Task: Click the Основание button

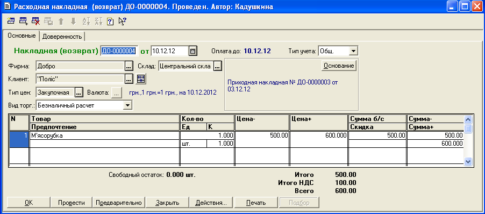Action: tap(339, 66)
